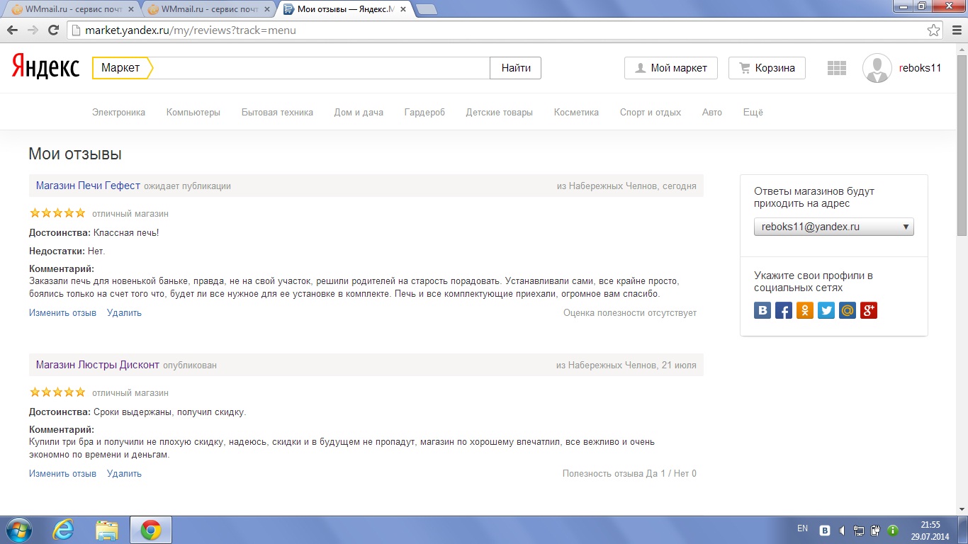Click the Facebook social profile icon
968x544 pixels.
pyautogui.click(x=784, y=310)
